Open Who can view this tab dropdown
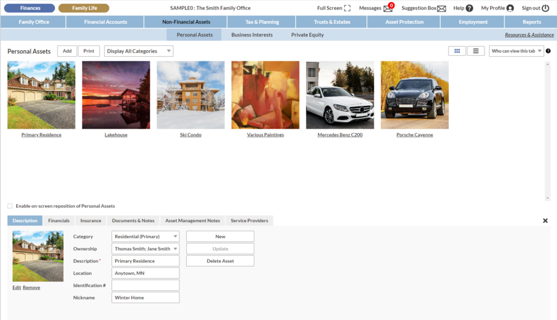557x320 pixels. 516,51
